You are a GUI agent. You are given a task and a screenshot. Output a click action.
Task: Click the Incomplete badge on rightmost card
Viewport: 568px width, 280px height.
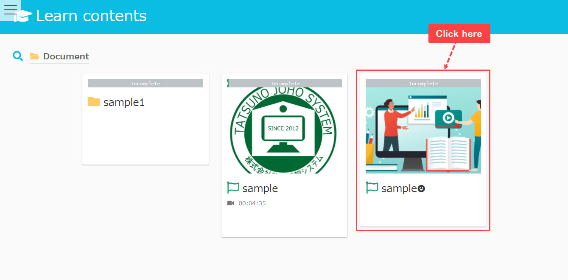click(423, 84)
